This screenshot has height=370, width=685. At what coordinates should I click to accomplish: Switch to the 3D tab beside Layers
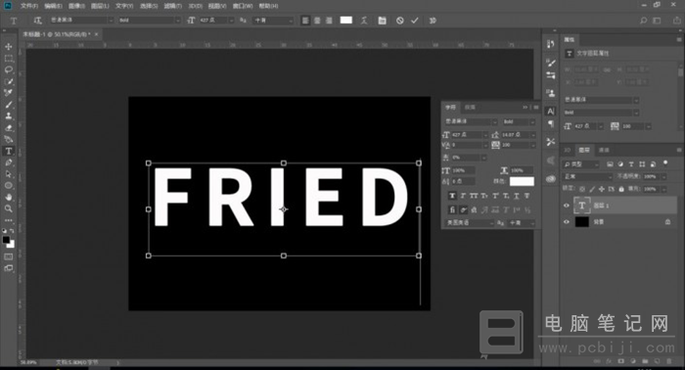[x=567, y=150]
